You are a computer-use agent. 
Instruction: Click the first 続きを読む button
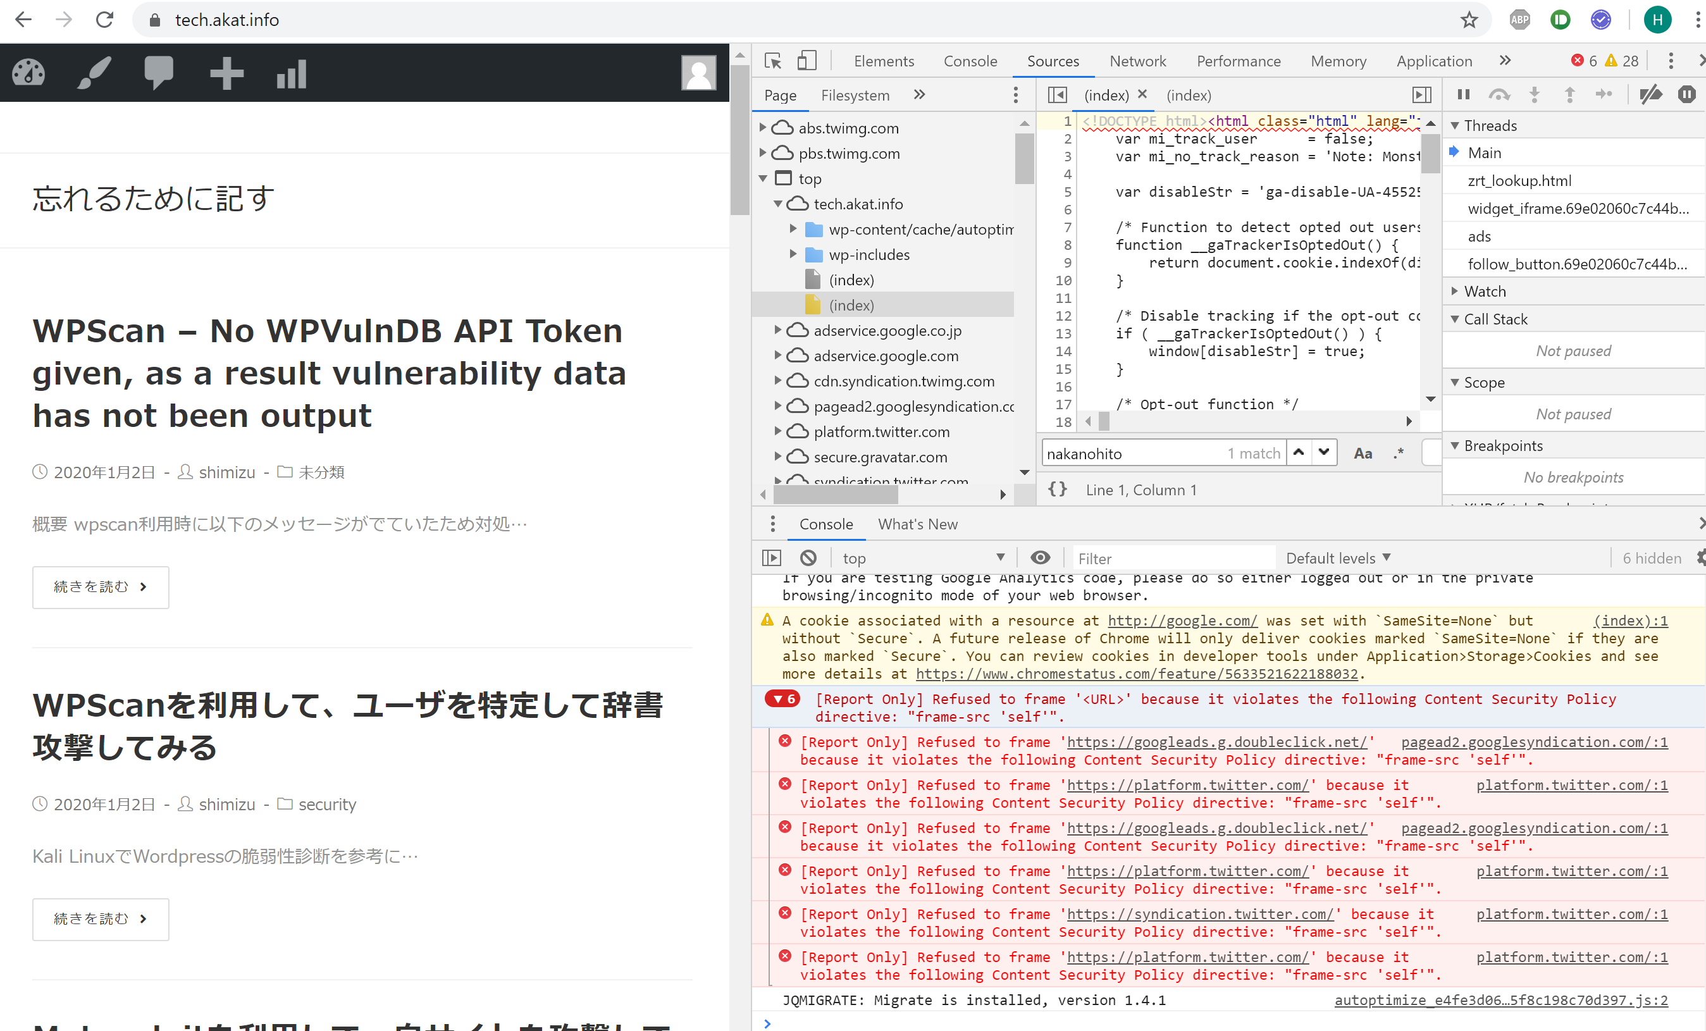(101, 587)
